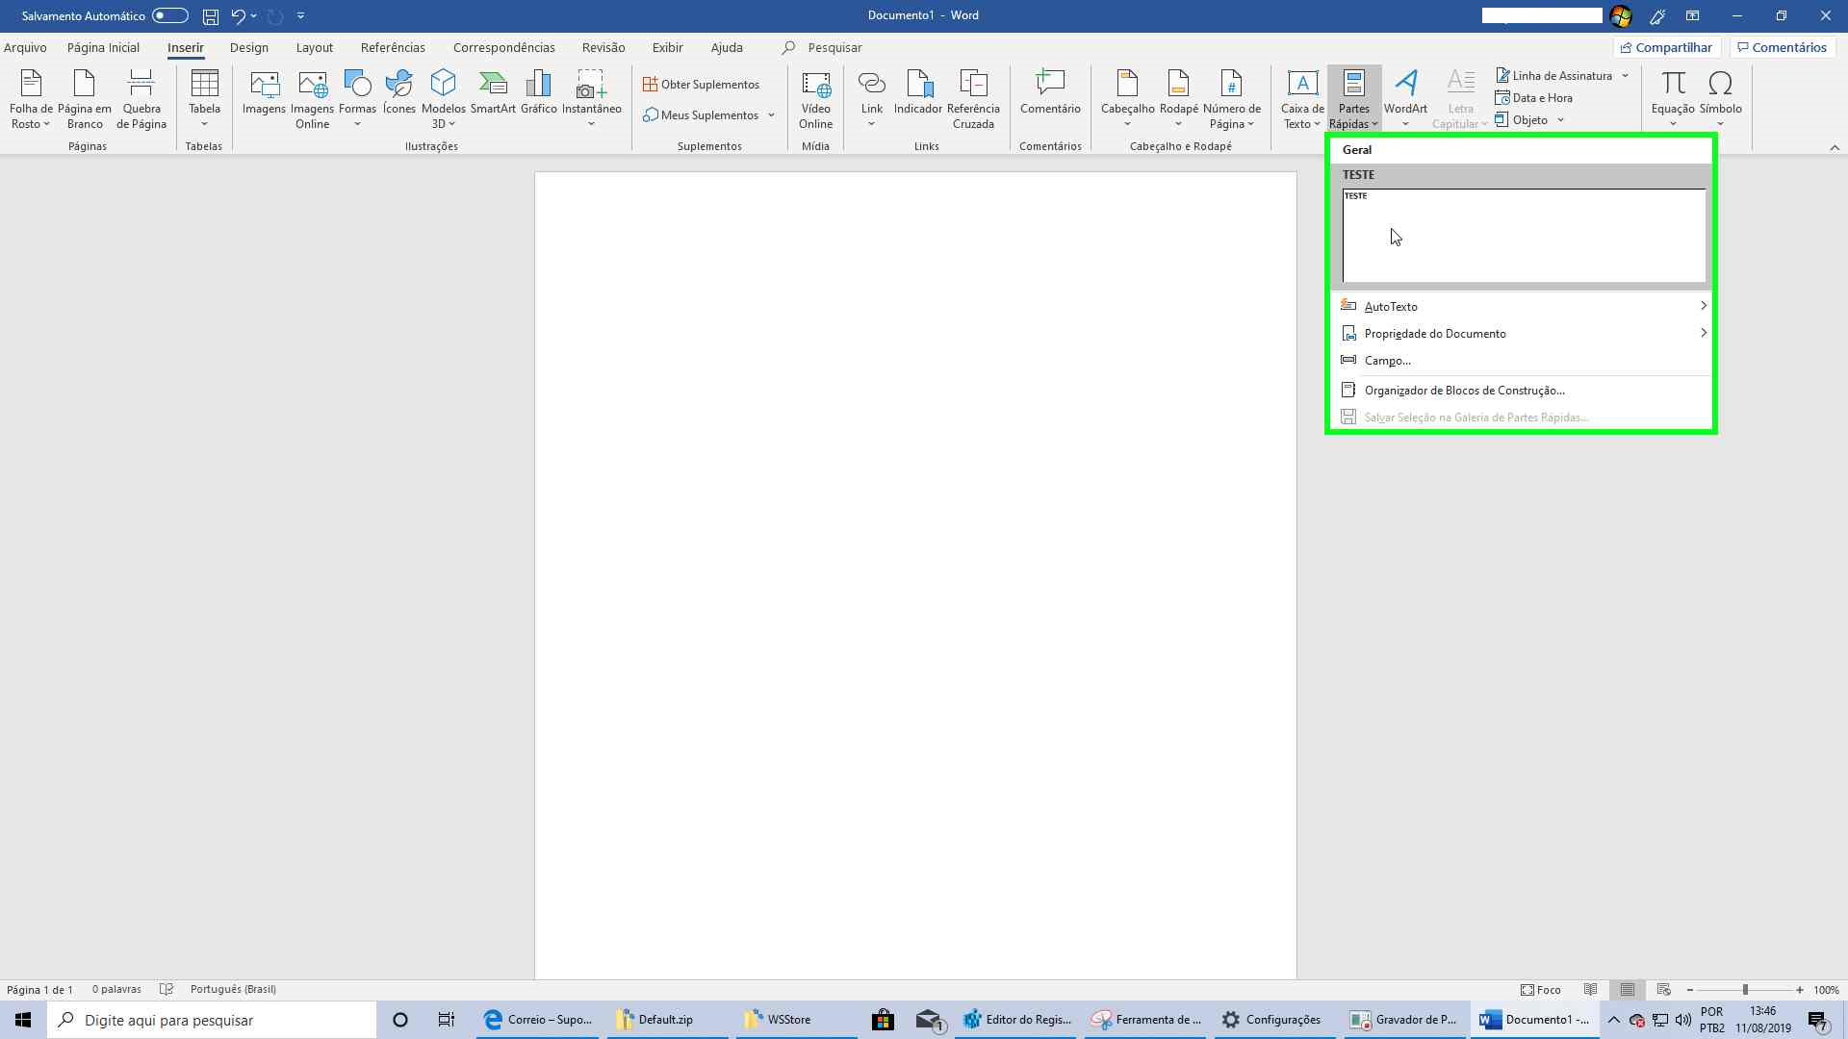
Task: Click the Ícones insert button
Action: [398, 94]
